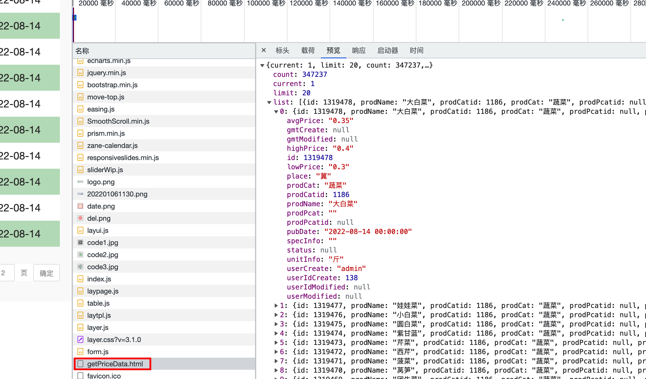The width and height of the screenshot is (646, 379).
Task: Close the request details panel
Action: click(x=263, y=50)
